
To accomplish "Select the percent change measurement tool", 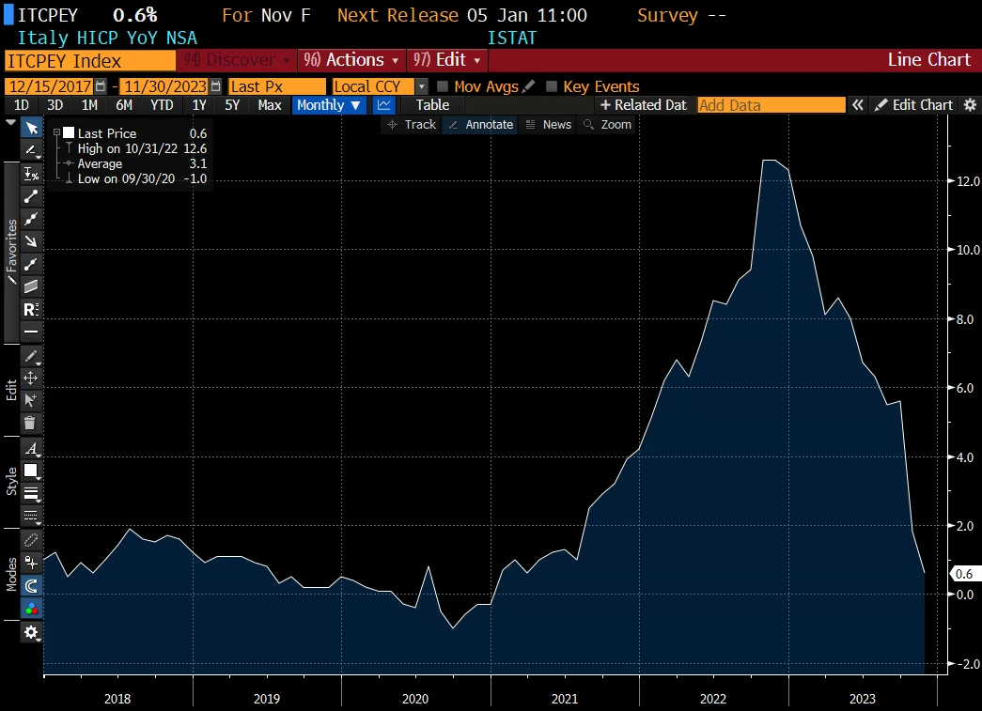I will click(31, 174).
